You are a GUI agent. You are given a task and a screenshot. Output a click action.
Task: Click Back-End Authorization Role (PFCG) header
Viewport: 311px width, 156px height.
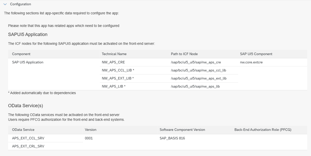click(x=263, y=130)
